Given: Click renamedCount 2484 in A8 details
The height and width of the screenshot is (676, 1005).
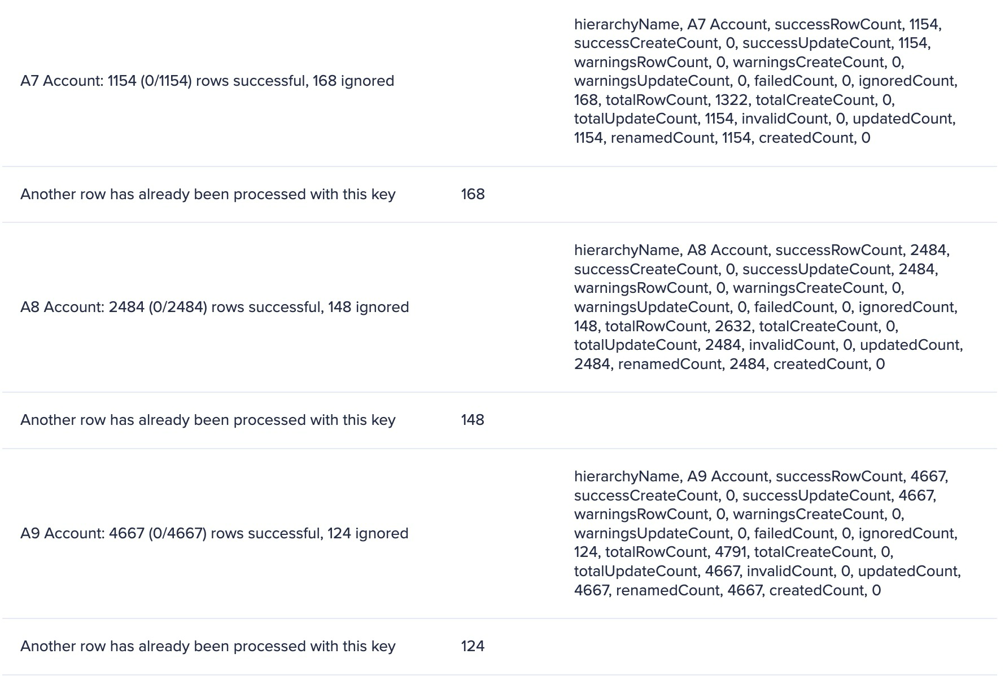Looking at the screenshot, I should pos(692,365).
